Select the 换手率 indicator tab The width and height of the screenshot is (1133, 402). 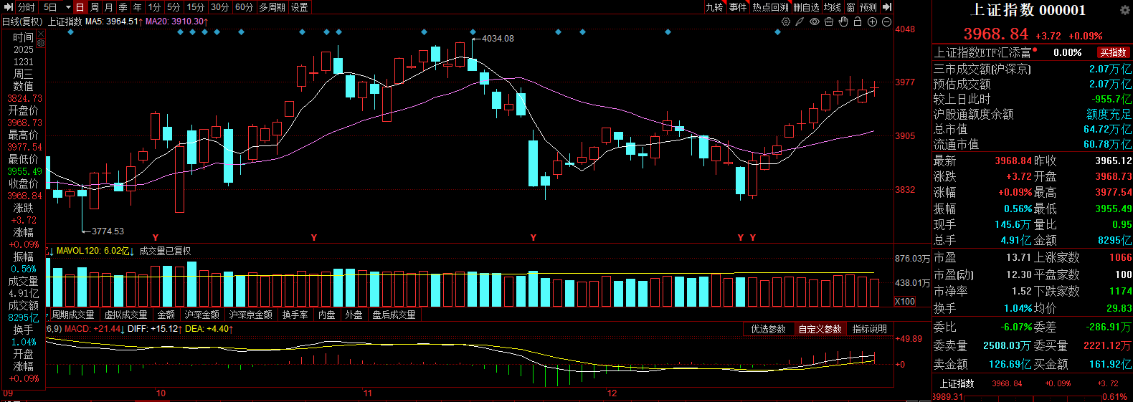(x=295, y=315)
